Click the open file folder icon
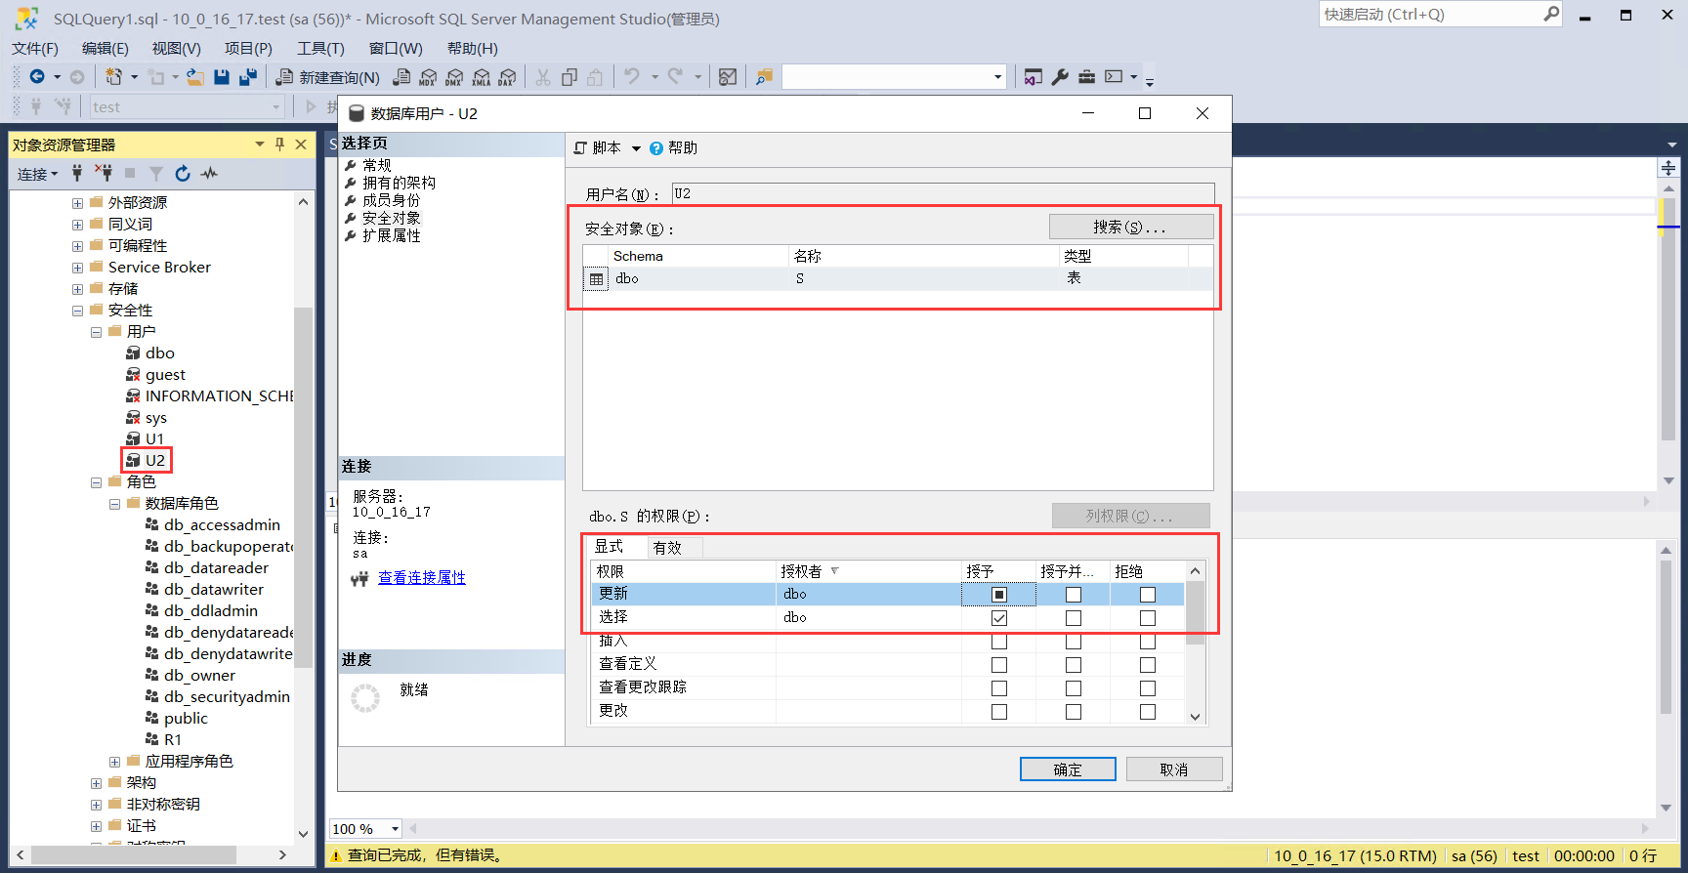Viewport: 1688px width, 873px height. [195, 76]
